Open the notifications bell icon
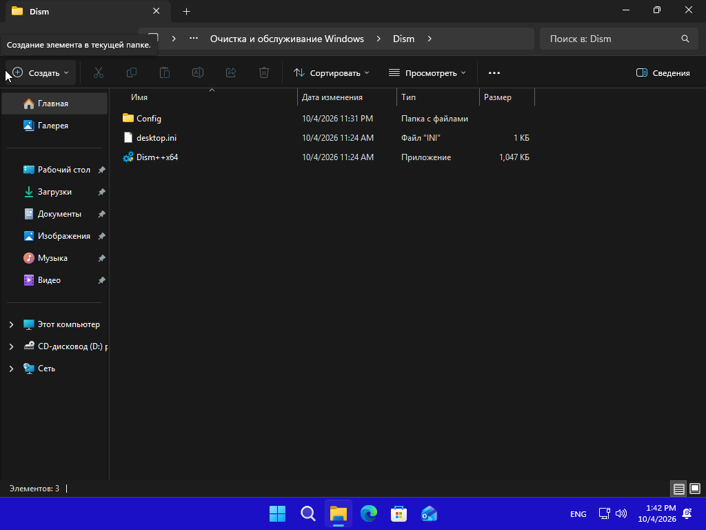Viewport: 706px width, 530px height. (x=687, y=513)
